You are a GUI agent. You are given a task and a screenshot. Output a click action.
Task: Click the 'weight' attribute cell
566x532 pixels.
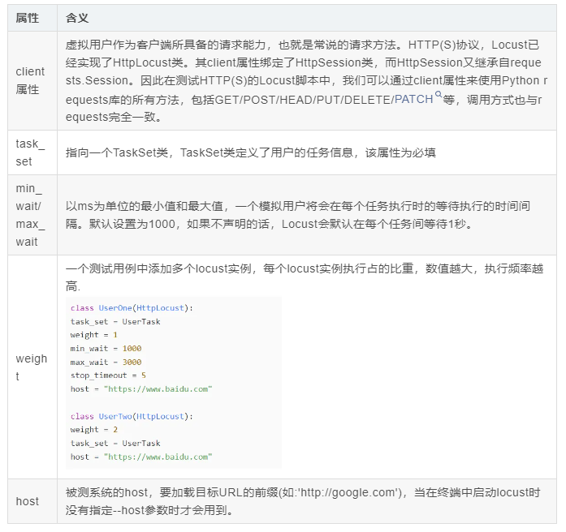point(32,367)
